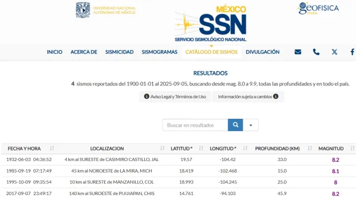Click PIJIJIAPAN, CHIS location cell

[111, 193]
